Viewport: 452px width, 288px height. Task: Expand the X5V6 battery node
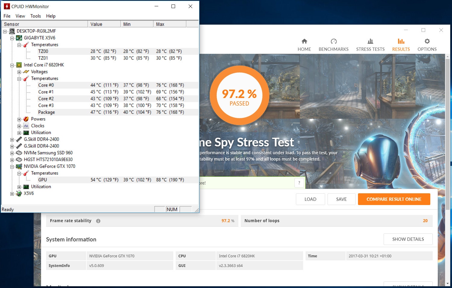tap(12, 194)
